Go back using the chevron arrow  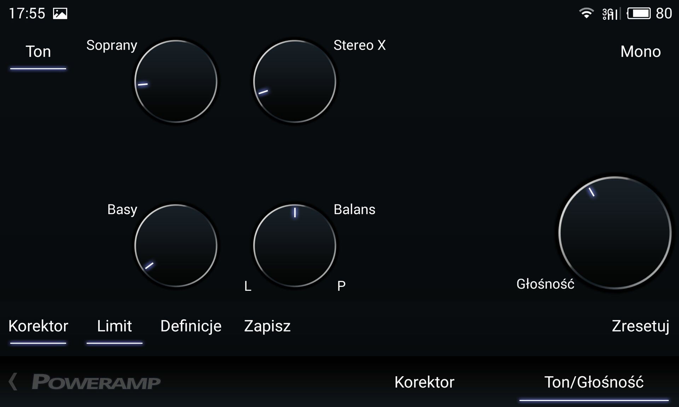(13, 382)
